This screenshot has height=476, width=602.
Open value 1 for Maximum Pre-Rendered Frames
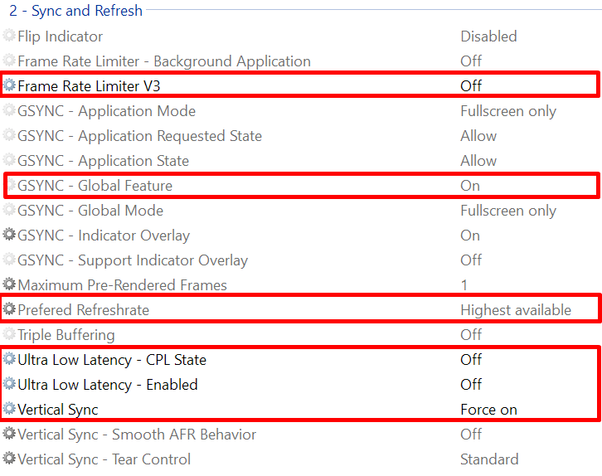point(464,285)
